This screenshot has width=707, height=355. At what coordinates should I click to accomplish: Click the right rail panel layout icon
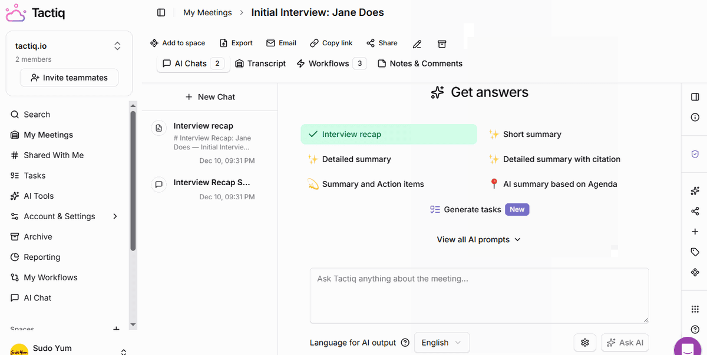(x=695, y=97)
